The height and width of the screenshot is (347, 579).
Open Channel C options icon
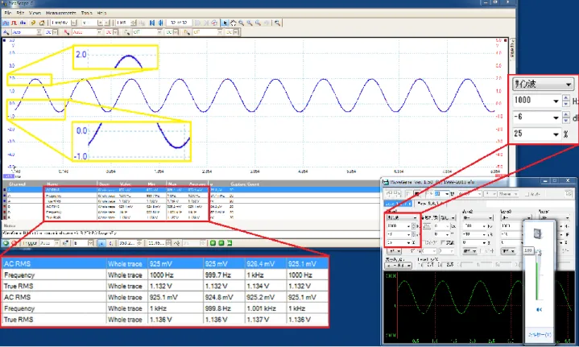click(x=126, y=32)
